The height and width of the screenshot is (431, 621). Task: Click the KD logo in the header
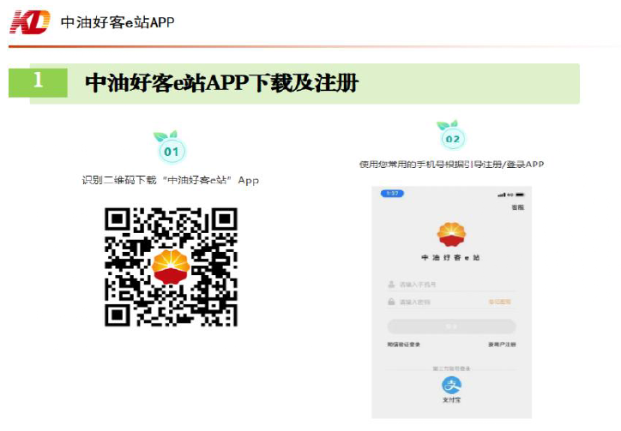(x=29, y=21)
